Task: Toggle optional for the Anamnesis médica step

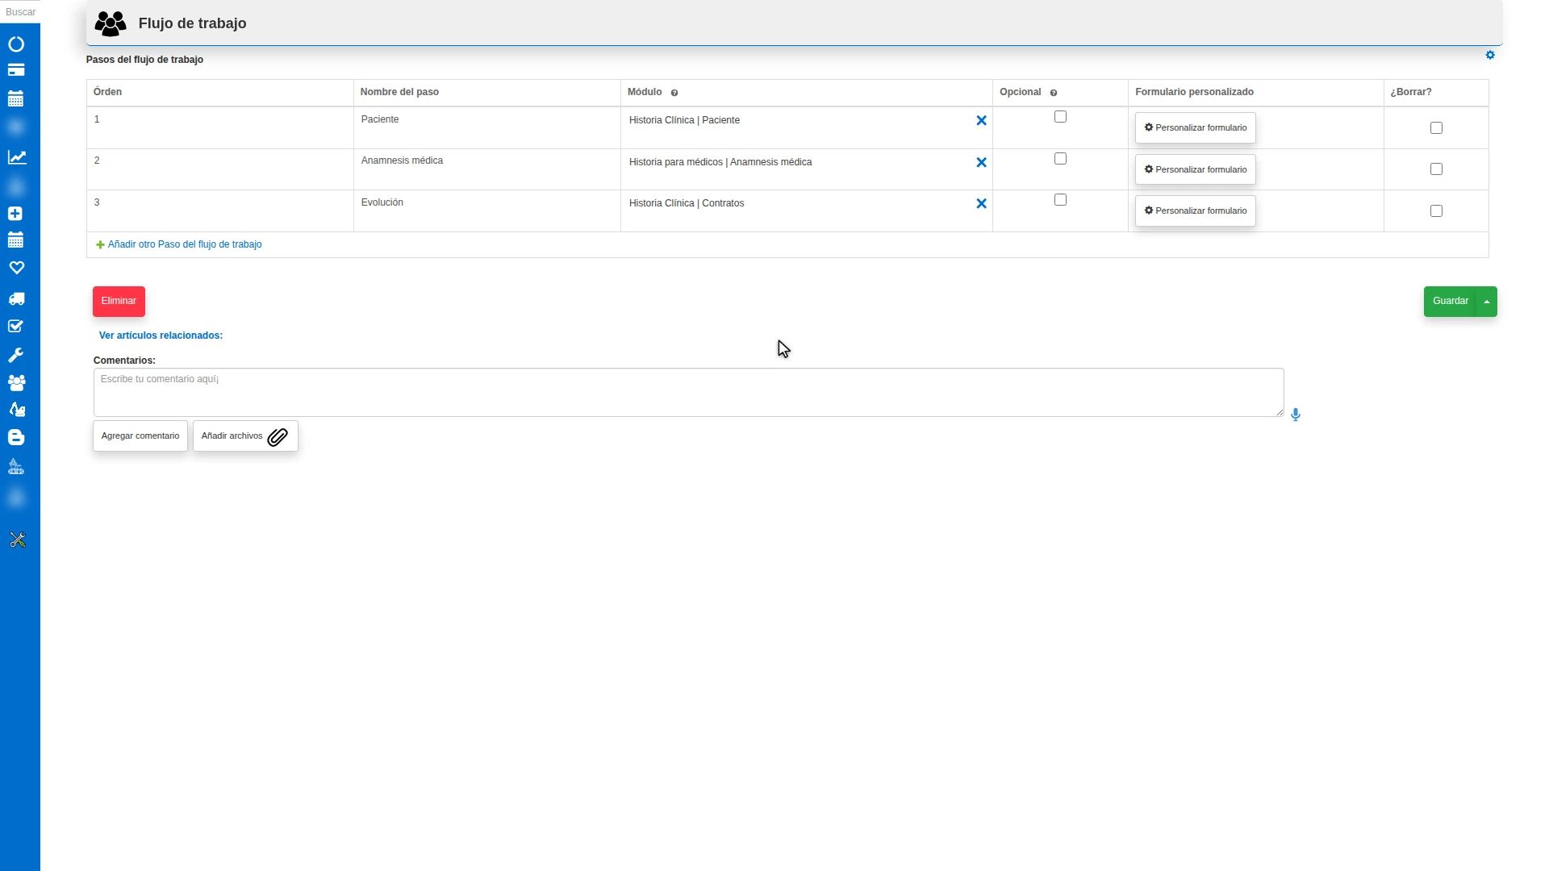Action: (1060, 159)
